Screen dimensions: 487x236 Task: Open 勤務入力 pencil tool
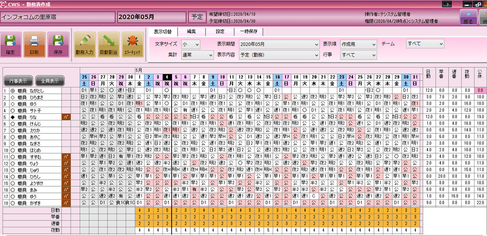(x=84, y=45)
